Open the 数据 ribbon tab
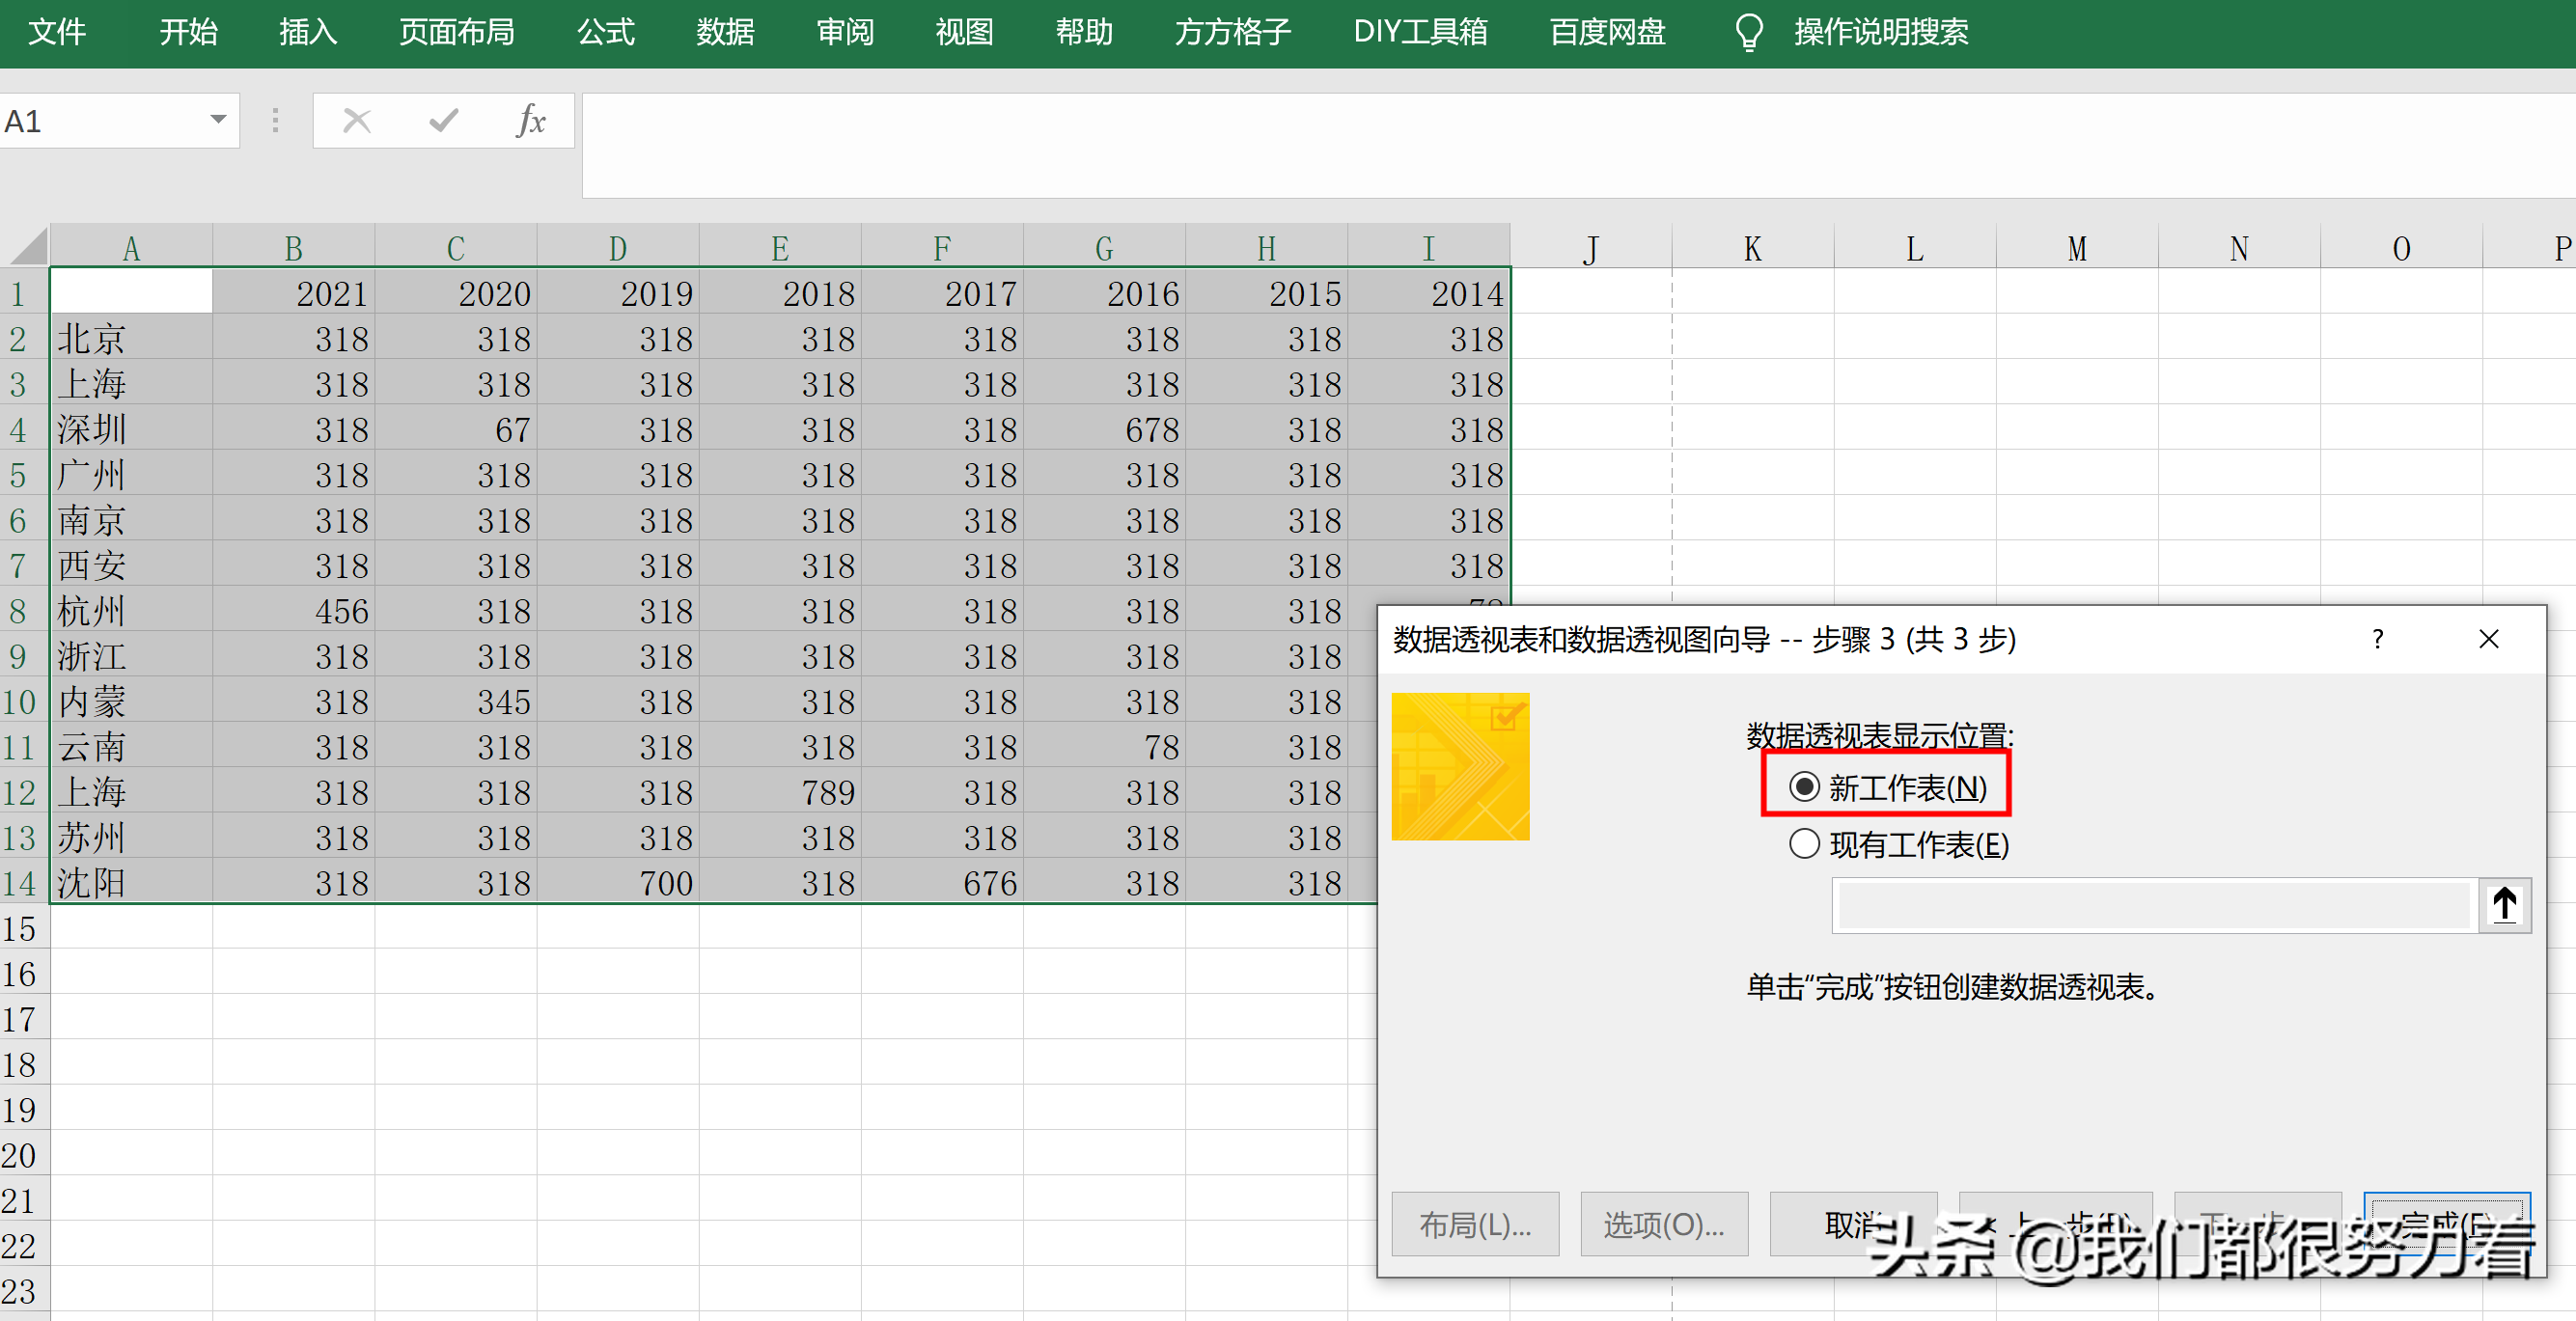The width and height of the screenshot is (2576, 1321). 725,32
